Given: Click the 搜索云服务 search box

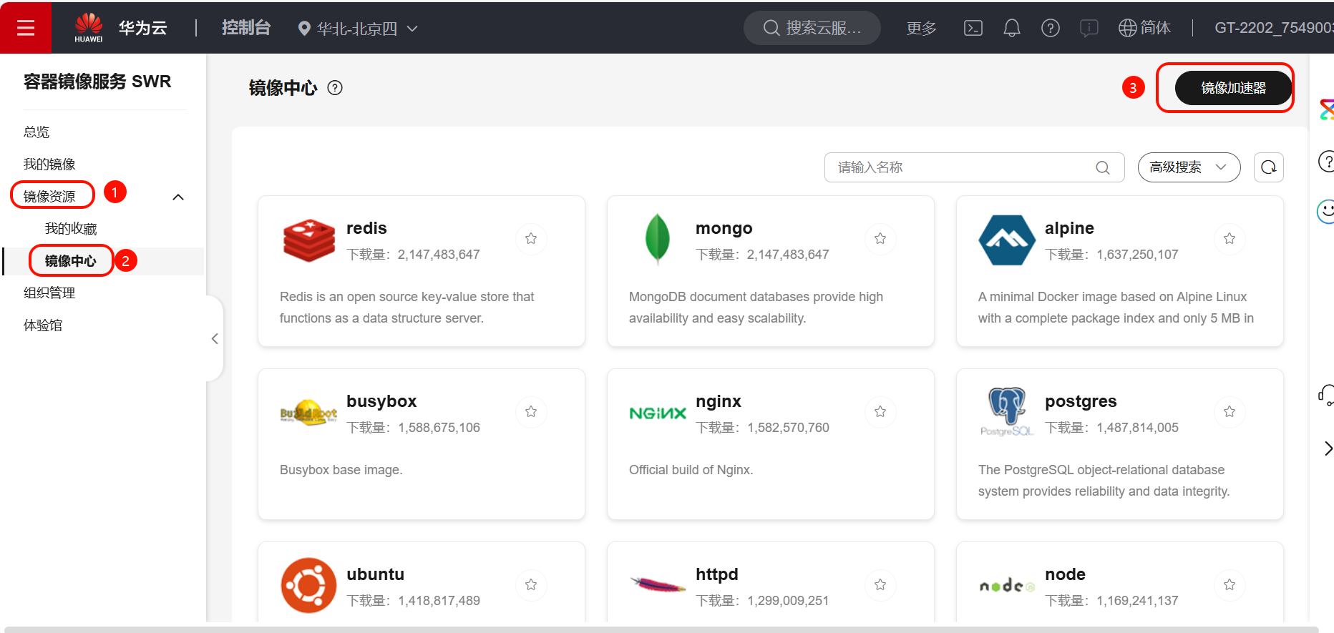Looking at the screenshot, I should pos(812,28).
